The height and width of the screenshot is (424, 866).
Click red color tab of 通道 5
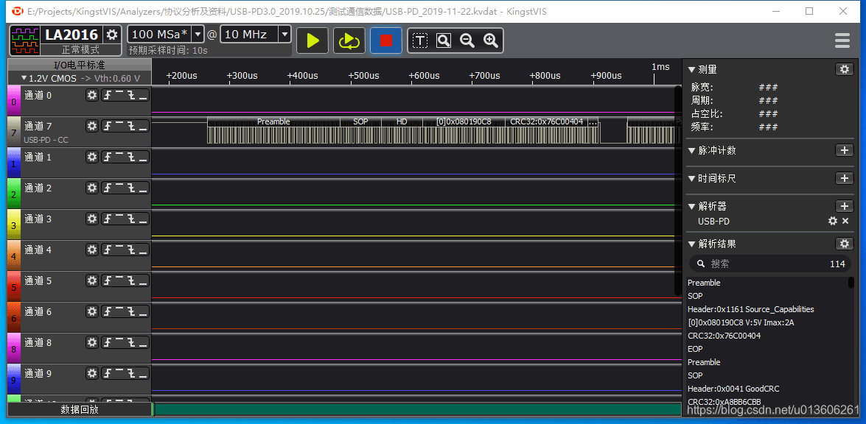[x=14, y=286]
